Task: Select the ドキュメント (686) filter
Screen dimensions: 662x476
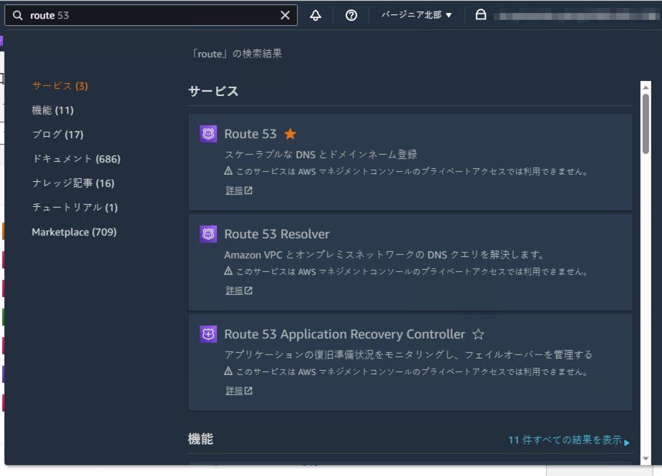Action: click(77, 159)
